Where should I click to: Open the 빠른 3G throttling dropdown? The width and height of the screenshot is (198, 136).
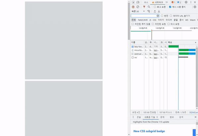pyautogui.click(x=138, y=11)
